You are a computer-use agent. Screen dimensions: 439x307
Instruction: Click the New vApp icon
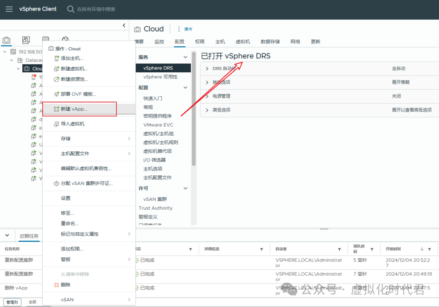pos(57,109)
